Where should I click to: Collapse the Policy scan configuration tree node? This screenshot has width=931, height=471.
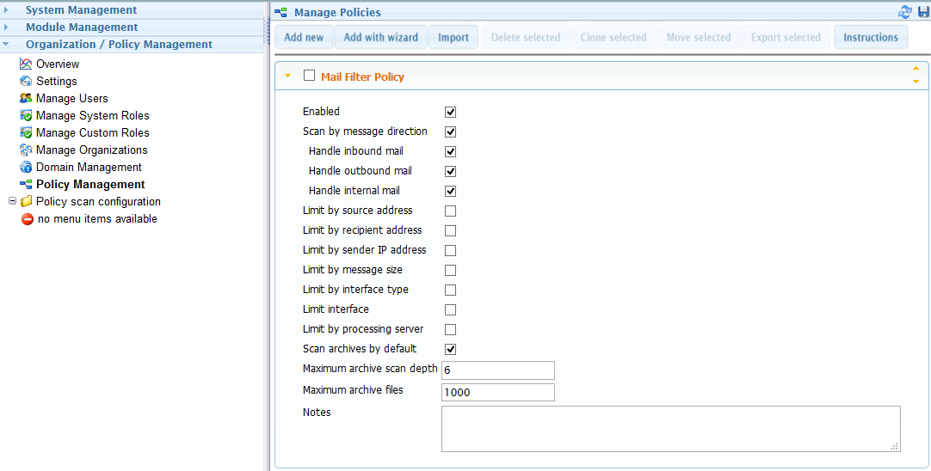click(x=11, y=202)
